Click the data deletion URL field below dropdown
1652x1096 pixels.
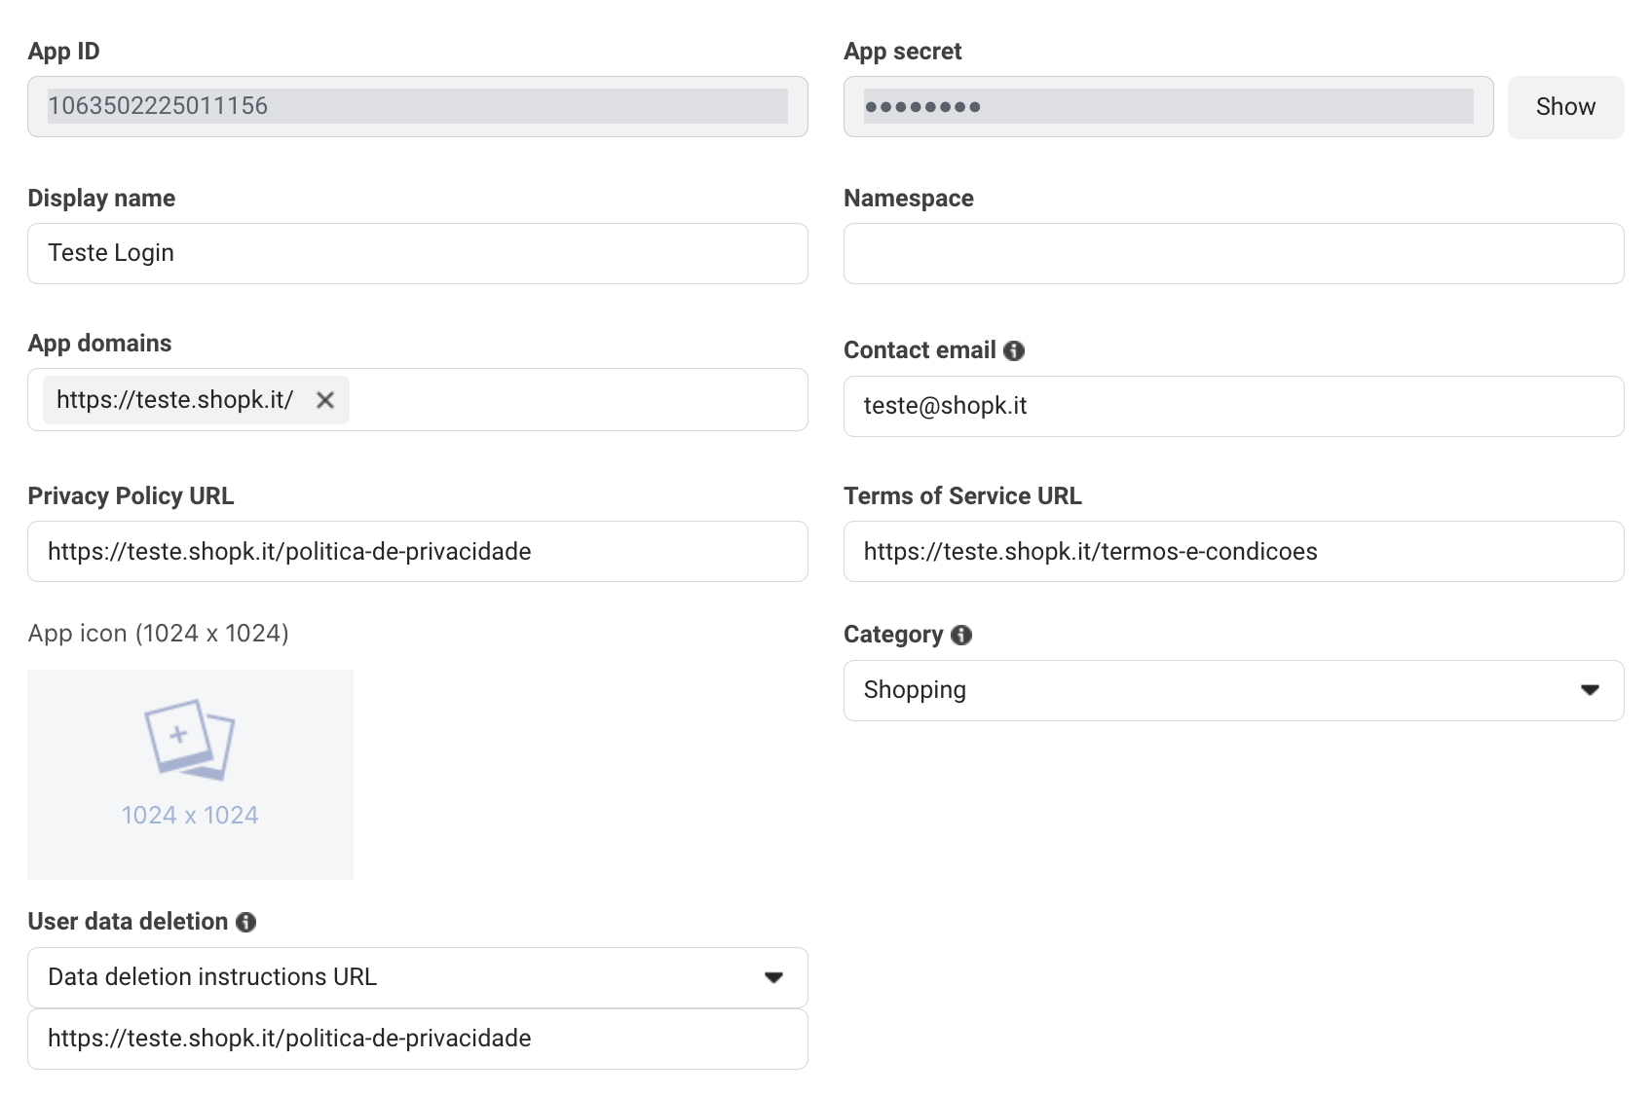pos(417,1039)
